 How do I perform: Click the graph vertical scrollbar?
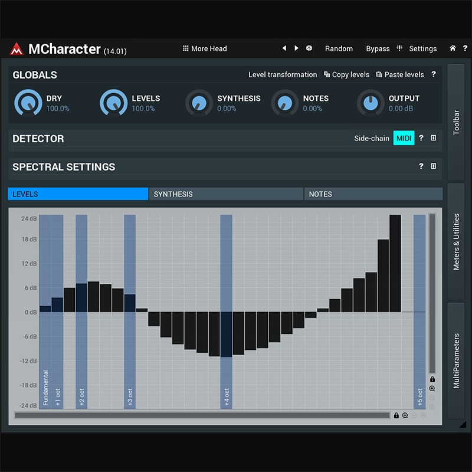pos(432,293)
